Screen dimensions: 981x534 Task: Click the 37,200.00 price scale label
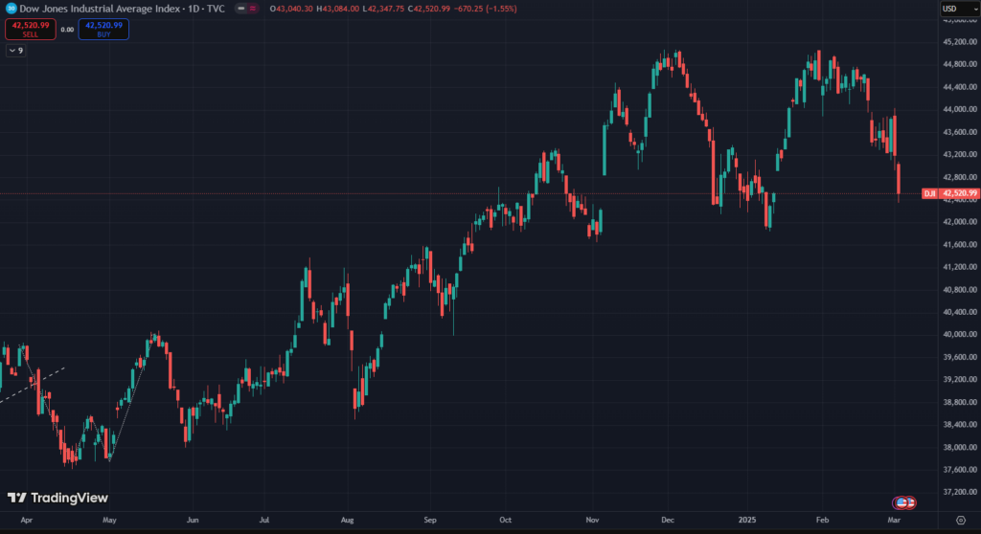[x=960, y=492]
